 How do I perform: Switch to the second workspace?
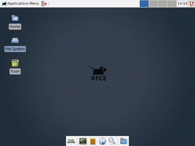point(153,4)
